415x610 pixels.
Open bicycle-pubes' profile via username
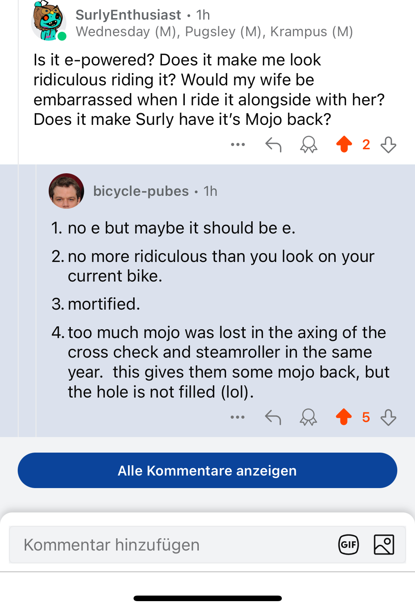(141, 191)
